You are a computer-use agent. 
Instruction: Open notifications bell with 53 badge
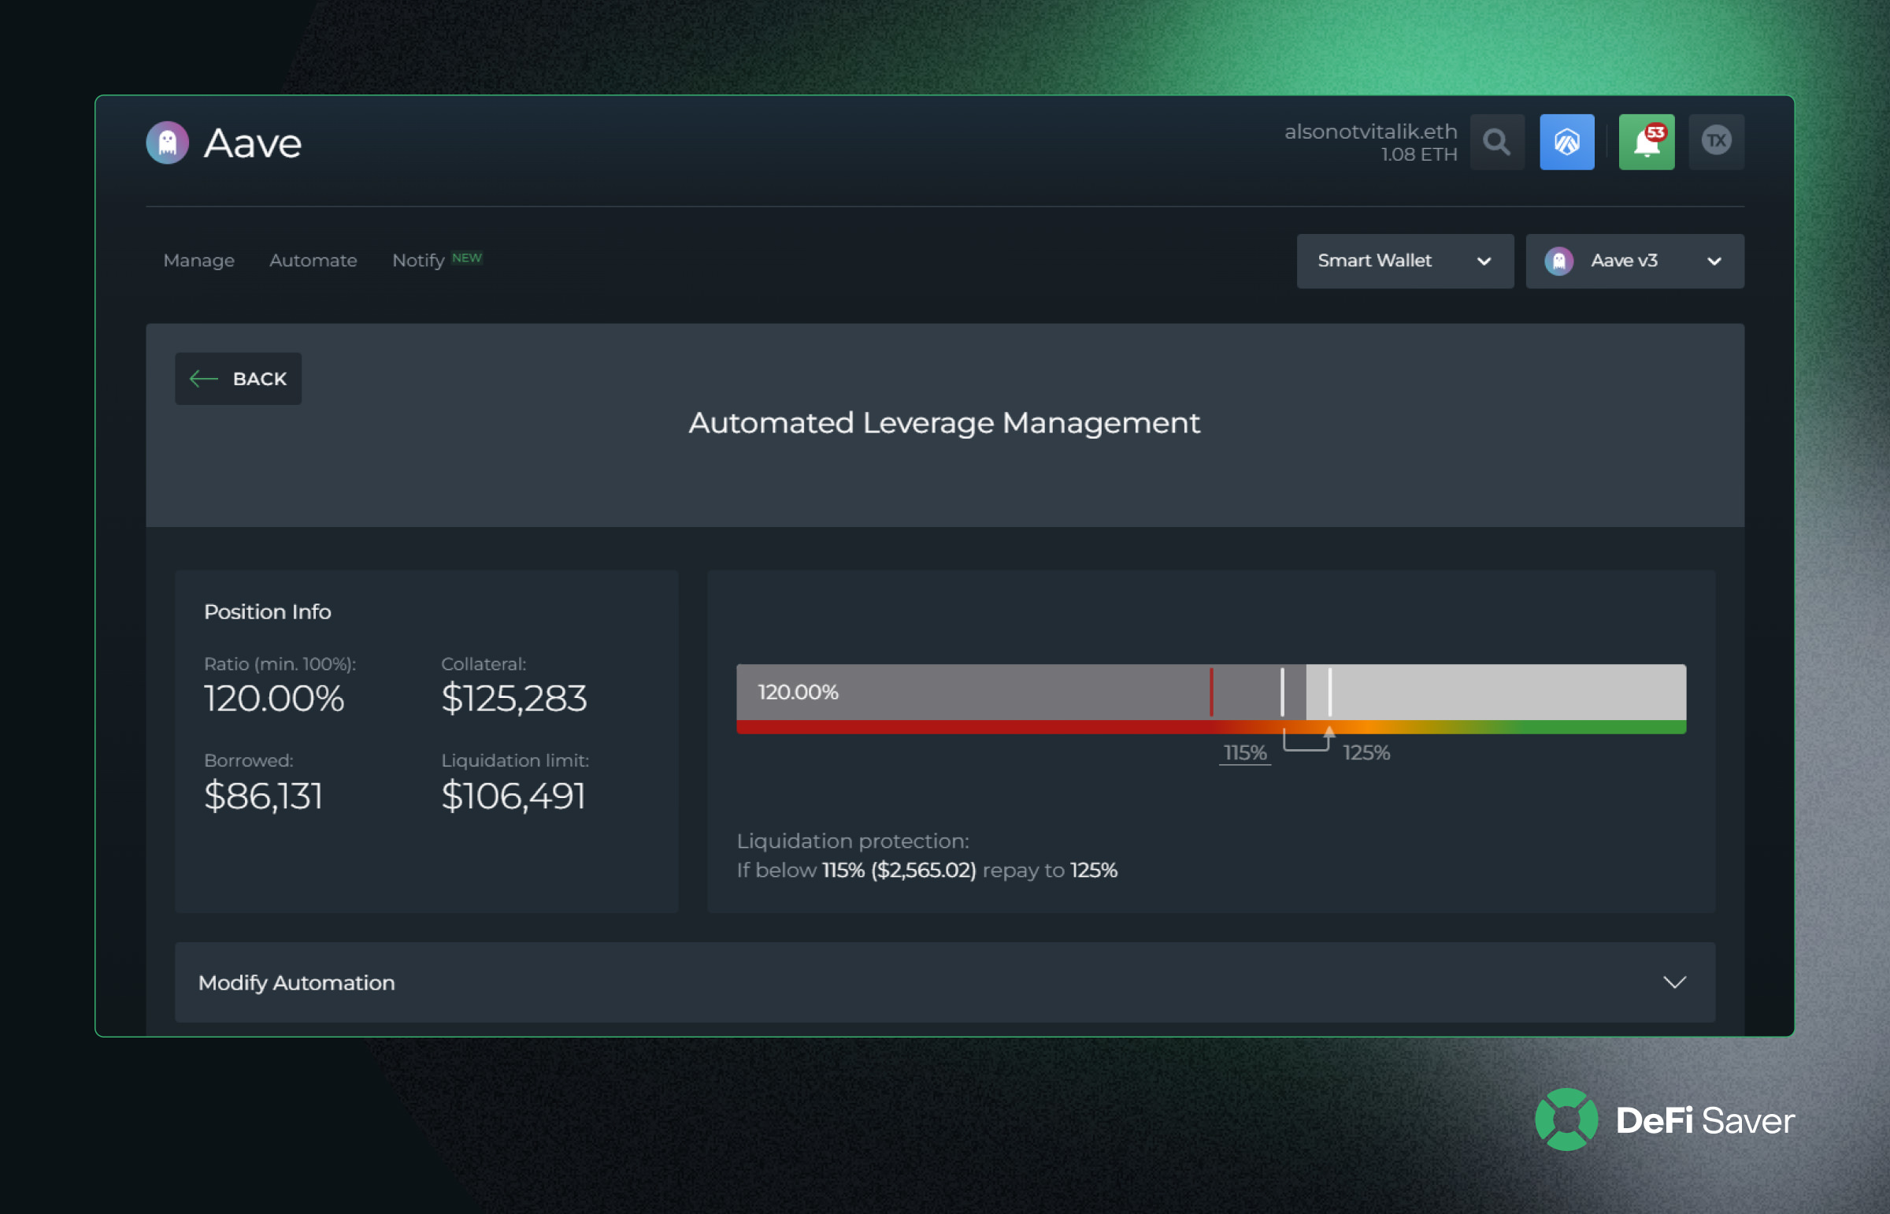pos(1647,142)
